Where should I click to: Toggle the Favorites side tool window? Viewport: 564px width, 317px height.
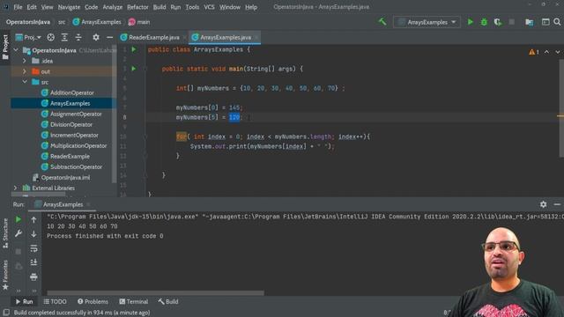point(5,275)
